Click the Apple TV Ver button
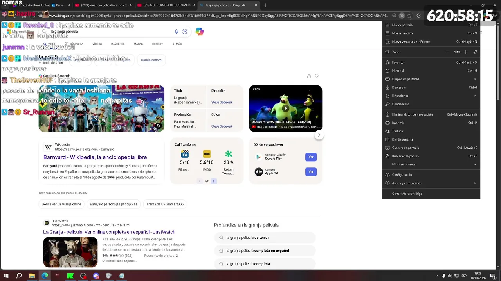 311,172
